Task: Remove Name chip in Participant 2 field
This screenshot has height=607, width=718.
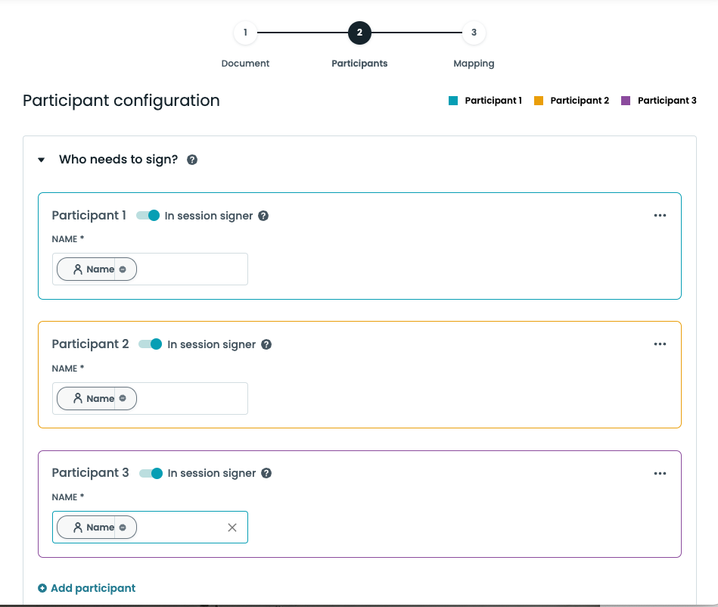Action: coord(123,399)
